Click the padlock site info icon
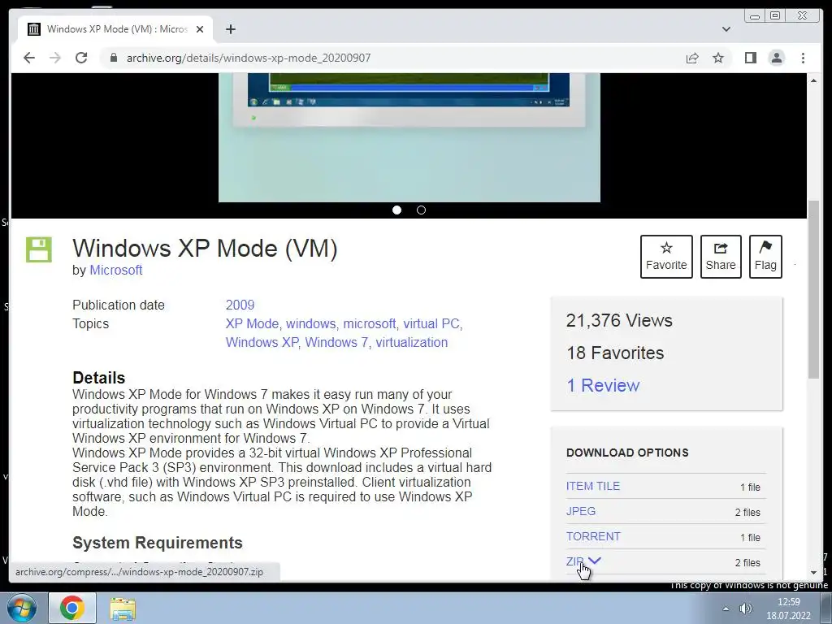The width and height of the screenshot is (832, 624). (x=113, y=58)
